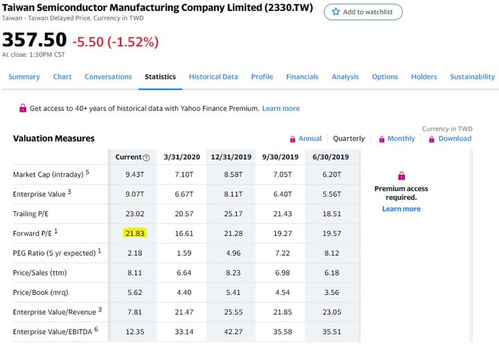Viewport: 499px width, 344px height.
Task: Click the 6/30/2019 PEG Ratio value 8.12
Action: coord(331,253)
